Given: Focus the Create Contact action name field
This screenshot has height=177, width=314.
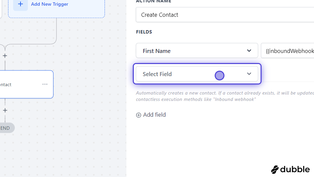Looking at the screenshot, I should click(x=225, y=15).
